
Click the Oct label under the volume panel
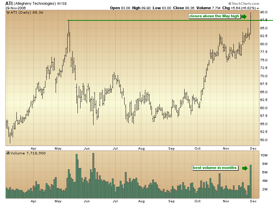198,201
